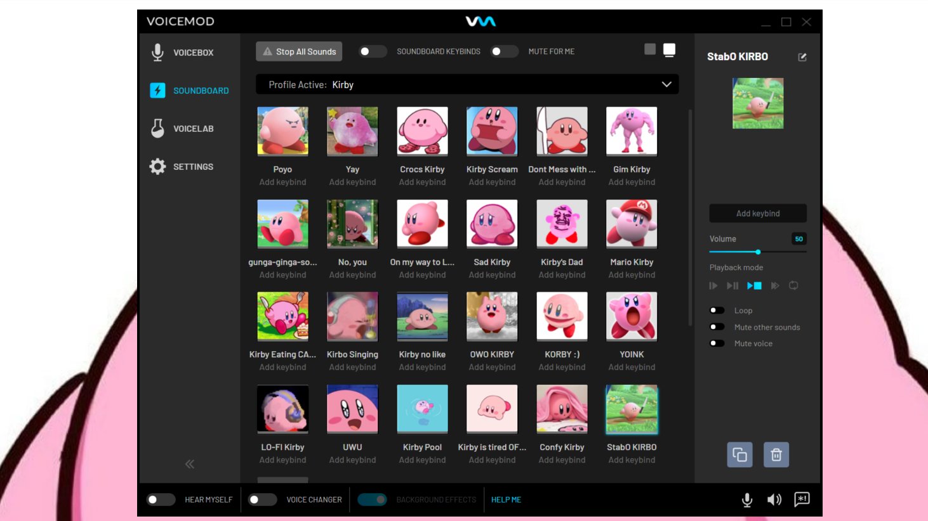Play the Gim Kirby sound
928x521 pixels.
(632, 131)
